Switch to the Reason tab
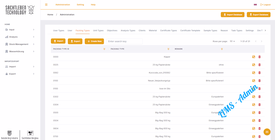Screen dimensions: 275x140 tap(224, 30)
